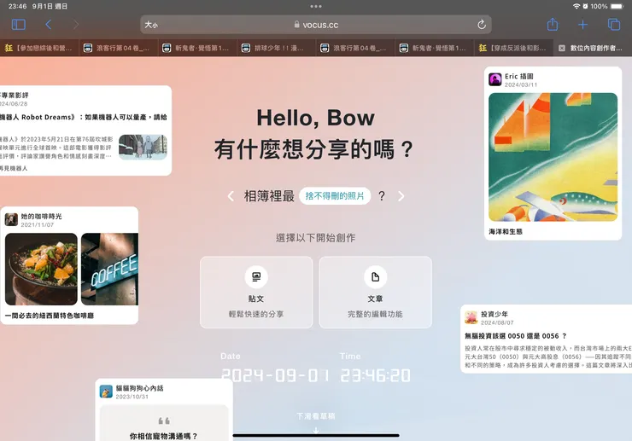The image size is (632, 441).
Task: Open the tab overview icon
Action: (614, 25)
